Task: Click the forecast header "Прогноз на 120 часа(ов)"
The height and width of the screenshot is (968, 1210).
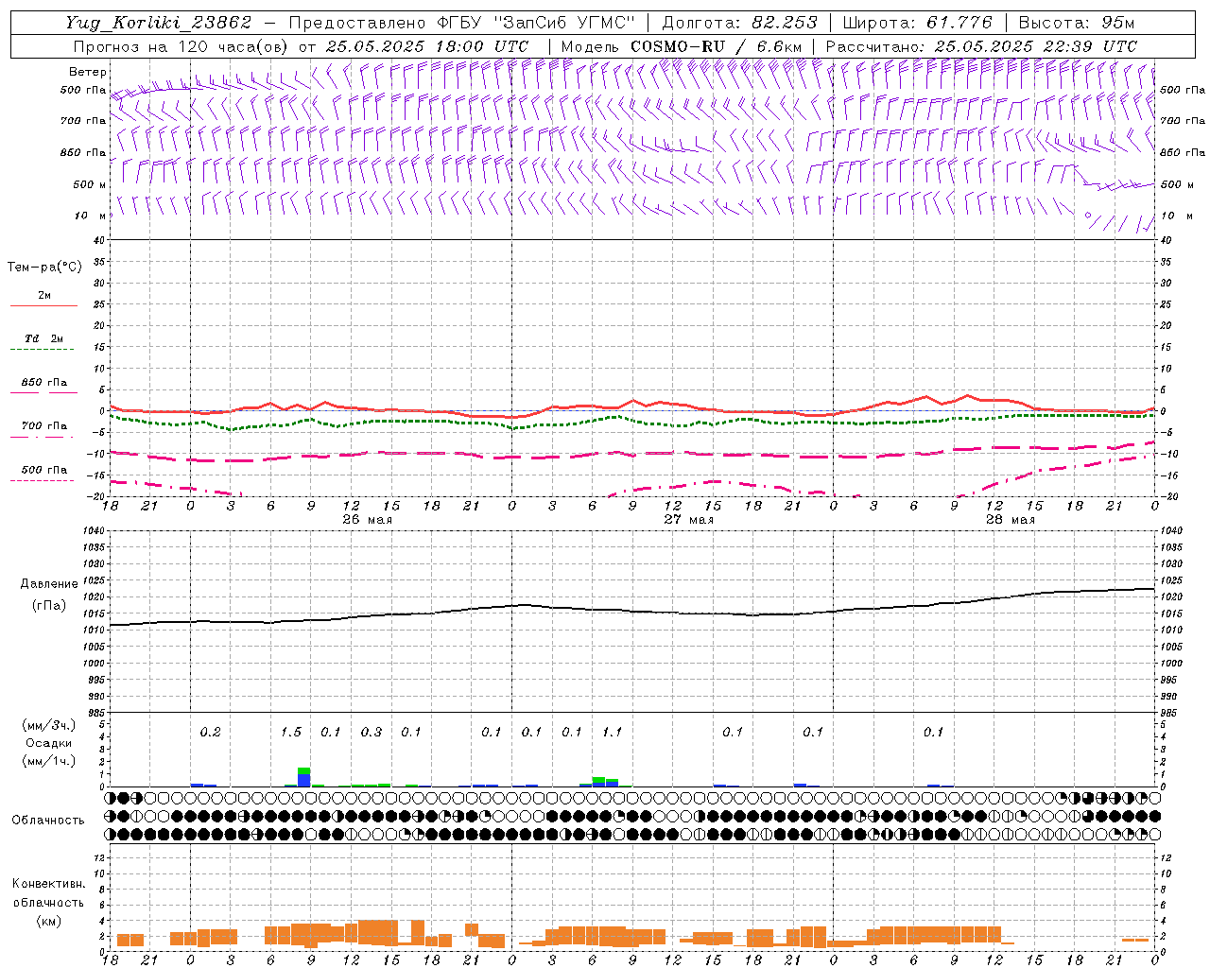Action: pyautogui.click(x=182, y=46)
